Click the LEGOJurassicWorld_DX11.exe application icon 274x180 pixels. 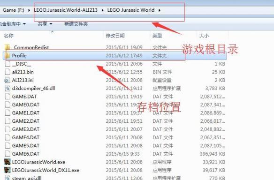(x=8, y=170)
